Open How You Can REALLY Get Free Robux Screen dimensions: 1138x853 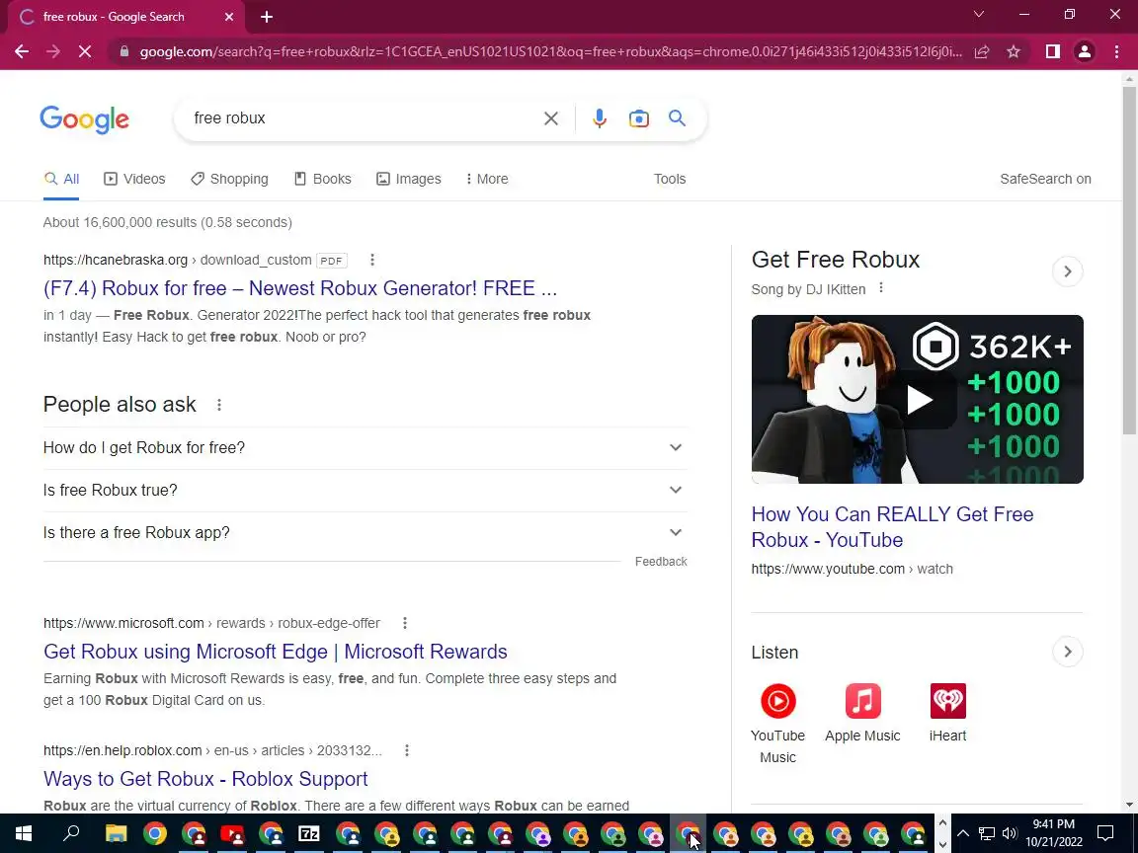click(x=892, y=527)
